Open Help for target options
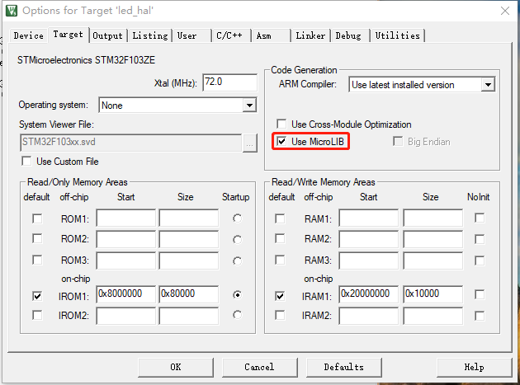520x385 pixels. coord(474,367)
